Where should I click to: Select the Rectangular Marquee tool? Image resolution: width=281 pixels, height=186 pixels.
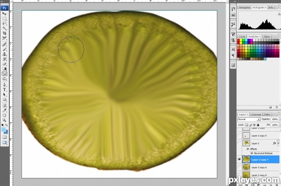point(5,18)
